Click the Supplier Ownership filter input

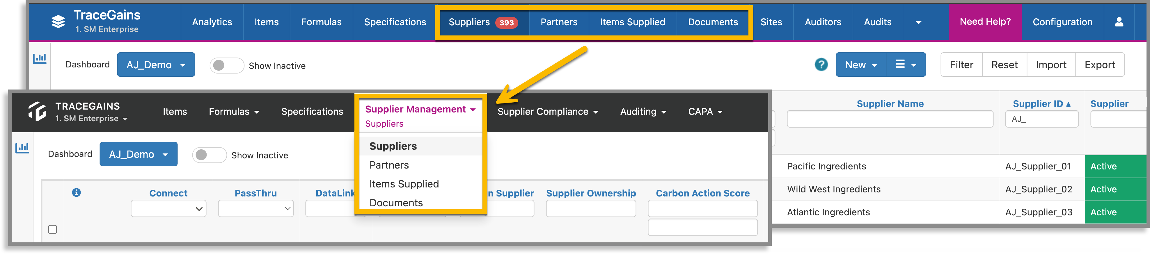[x=591, y=209]
